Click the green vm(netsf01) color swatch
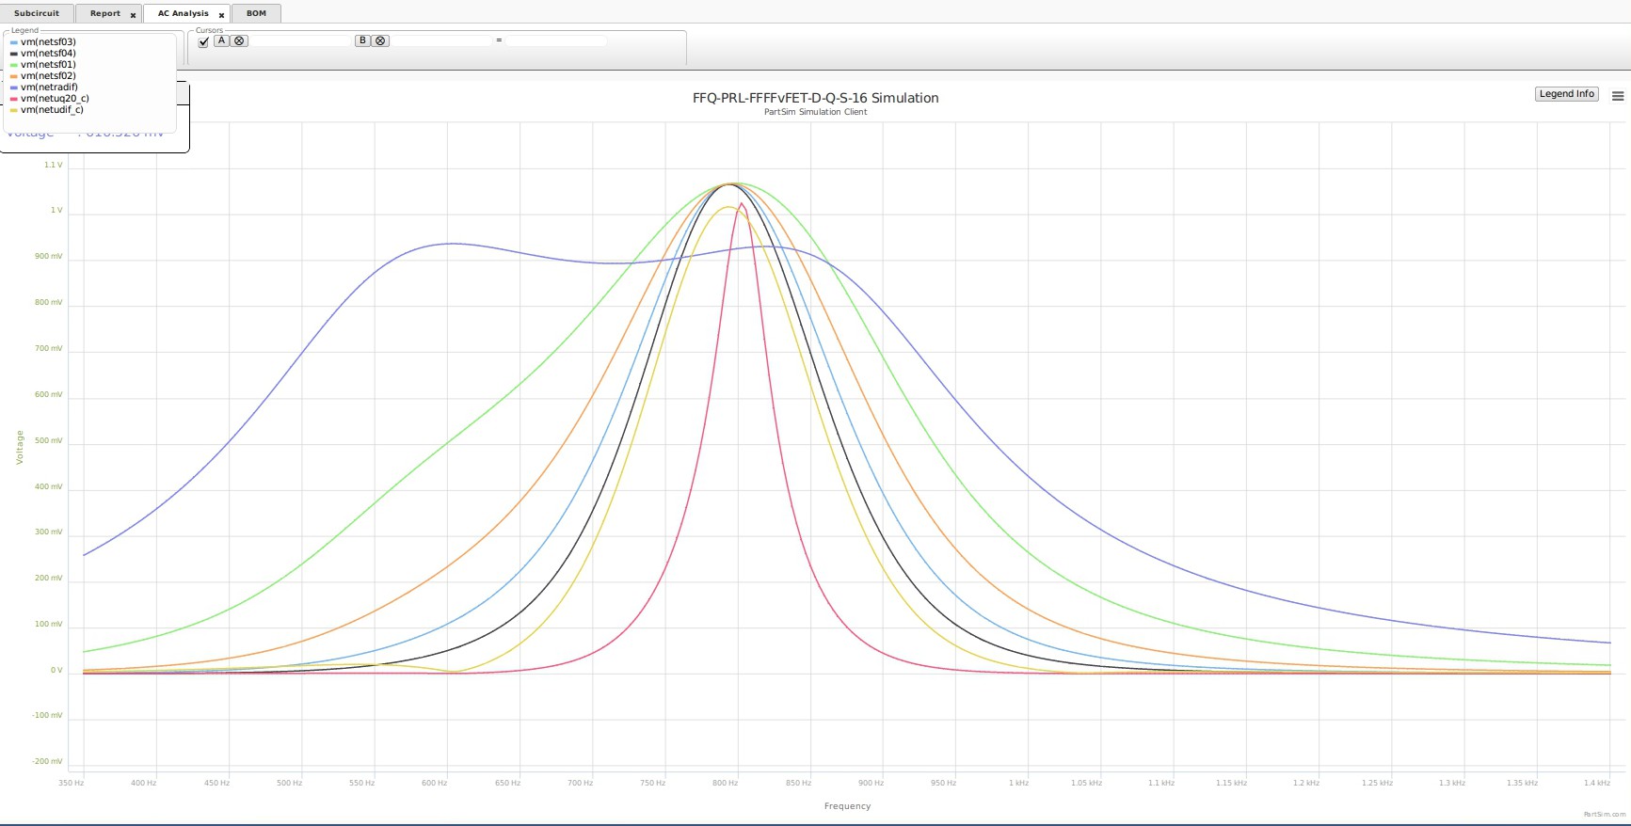The image size is (1631, 826). 13,65
